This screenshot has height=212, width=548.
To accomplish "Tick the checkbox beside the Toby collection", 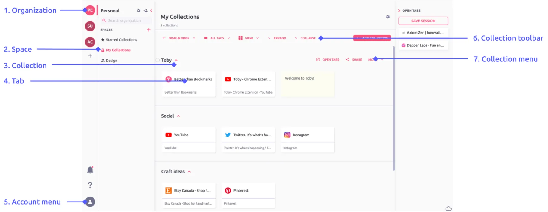I will point(158,60).
